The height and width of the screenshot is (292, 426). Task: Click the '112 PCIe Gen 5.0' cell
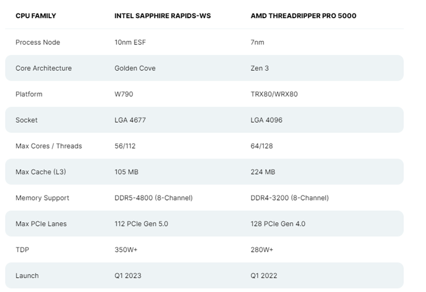[x=141, y=224]
